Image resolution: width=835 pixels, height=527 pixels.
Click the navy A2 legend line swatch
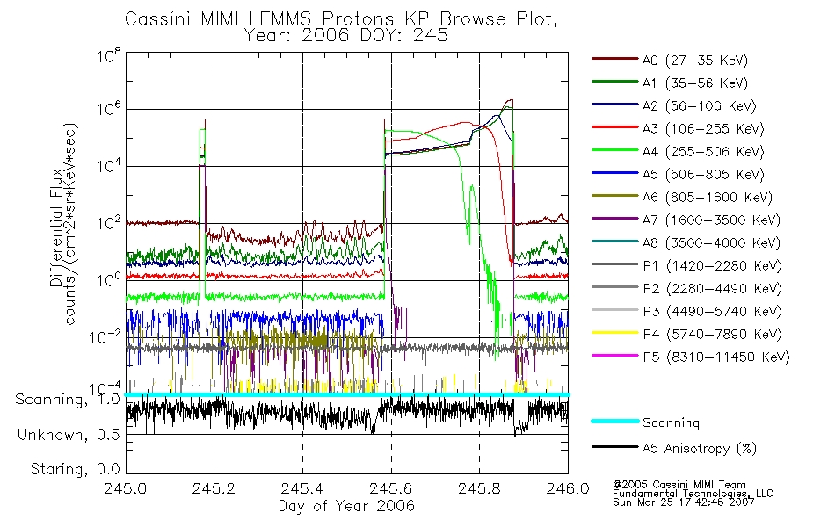pyautogui.click(x=615, y=105)
